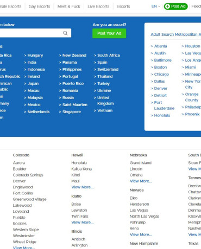The height and width of the screenshot is (249, 201).
Task: Select Saint Maarten from country list
Action: [x=75, y=104]
